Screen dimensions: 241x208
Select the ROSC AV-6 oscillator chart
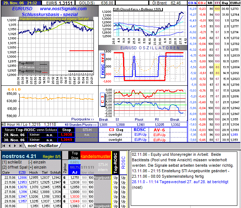click(x=143, y=67)
